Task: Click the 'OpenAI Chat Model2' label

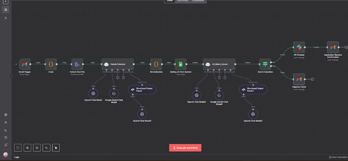Action: [197, 102]
